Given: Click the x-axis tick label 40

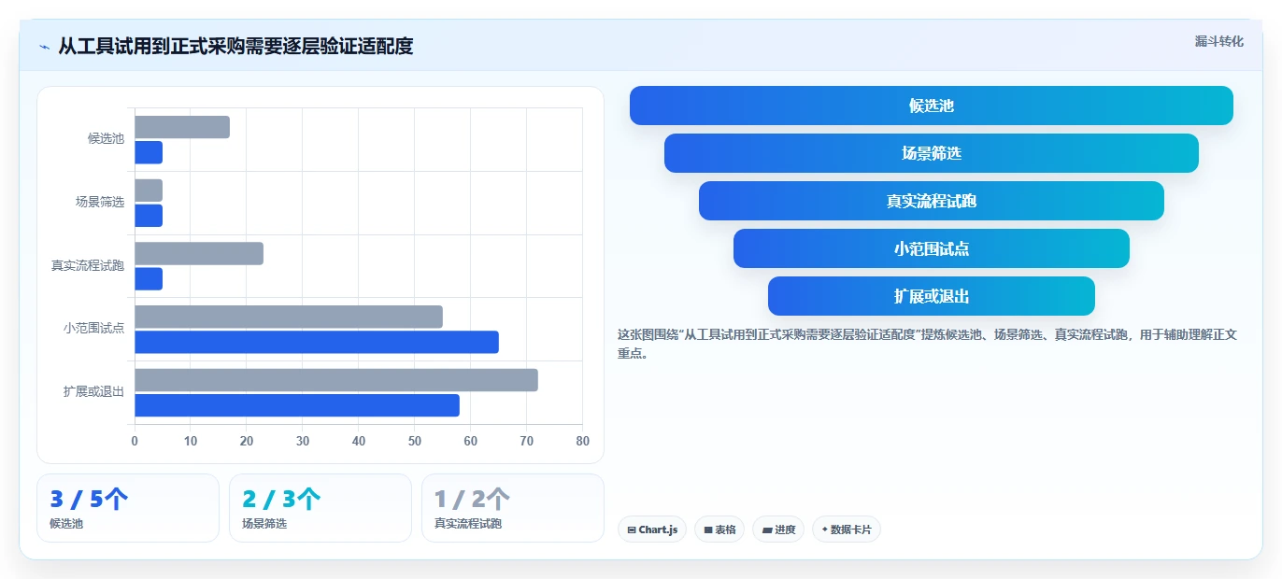Looking at the screenshot, I should (x=359, y=441).
